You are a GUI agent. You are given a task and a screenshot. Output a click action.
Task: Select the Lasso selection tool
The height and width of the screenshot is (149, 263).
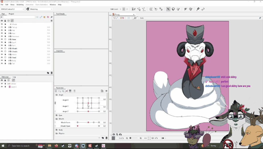pyautogui.click(x=173, y=9)
